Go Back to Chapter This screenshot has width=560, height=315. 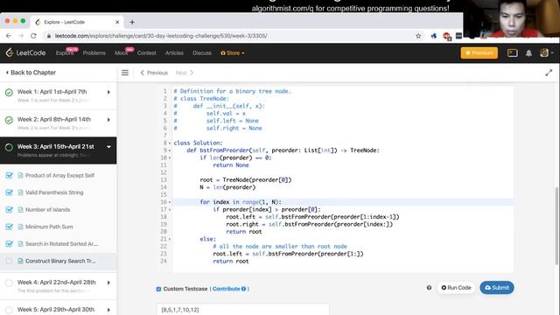point(31,73)
